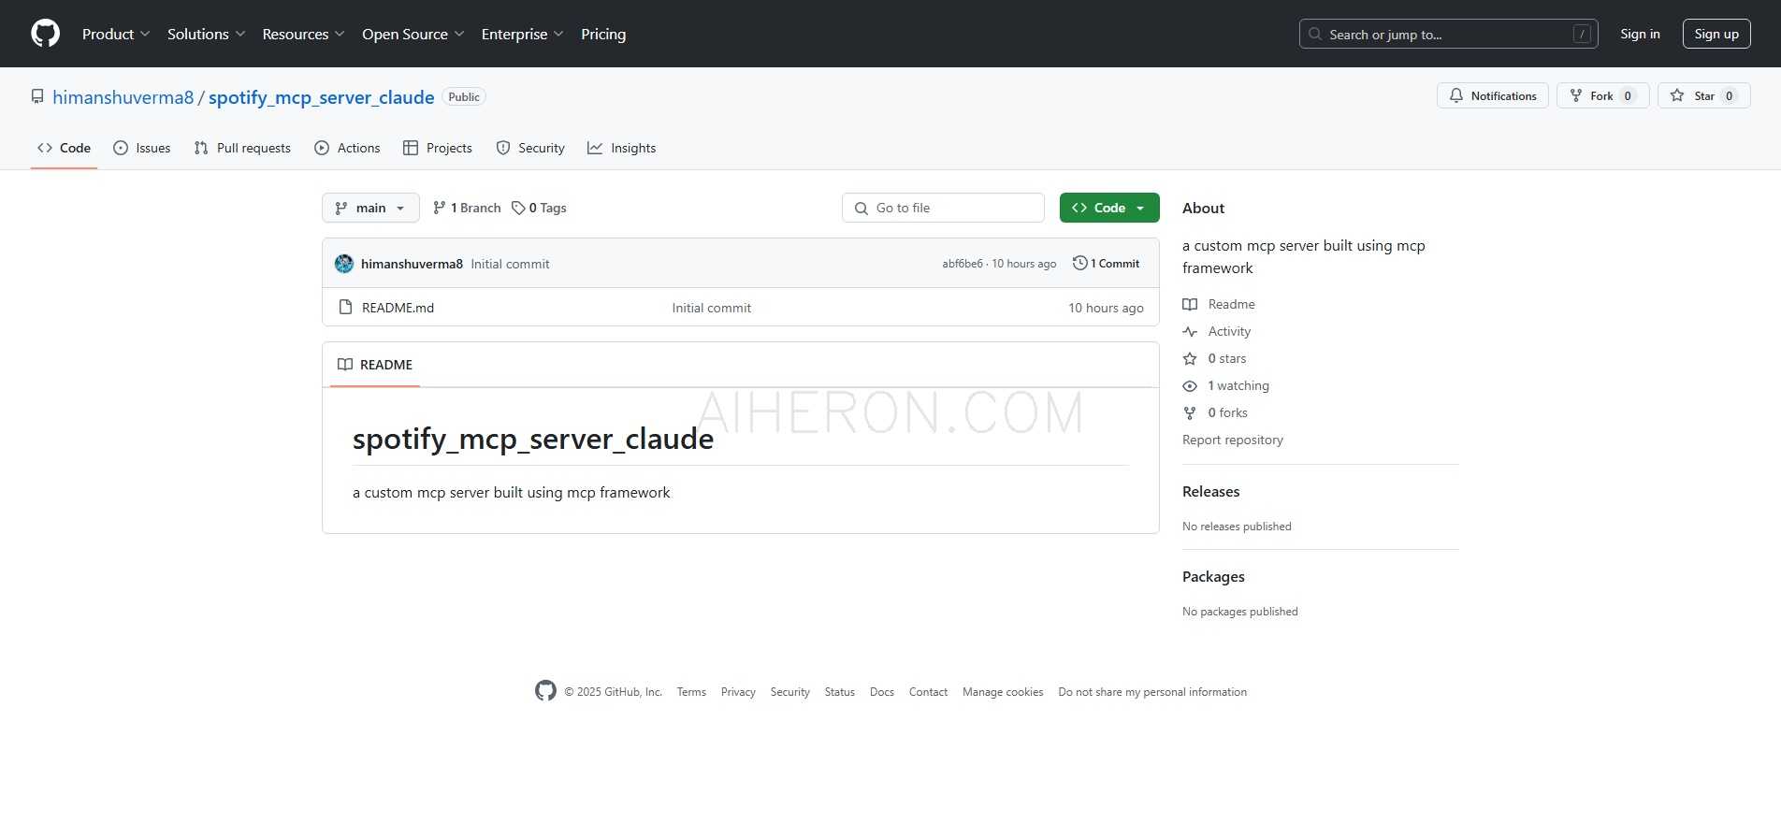Switch to the Code tab

pyautogui.click(x=64, y=148)
